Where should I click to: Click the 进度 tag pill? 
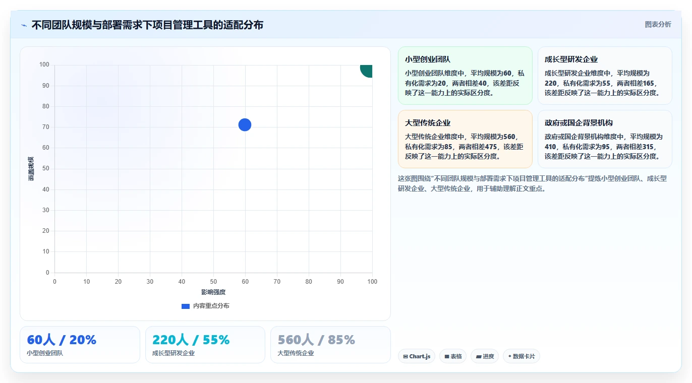tap(485, 356)
